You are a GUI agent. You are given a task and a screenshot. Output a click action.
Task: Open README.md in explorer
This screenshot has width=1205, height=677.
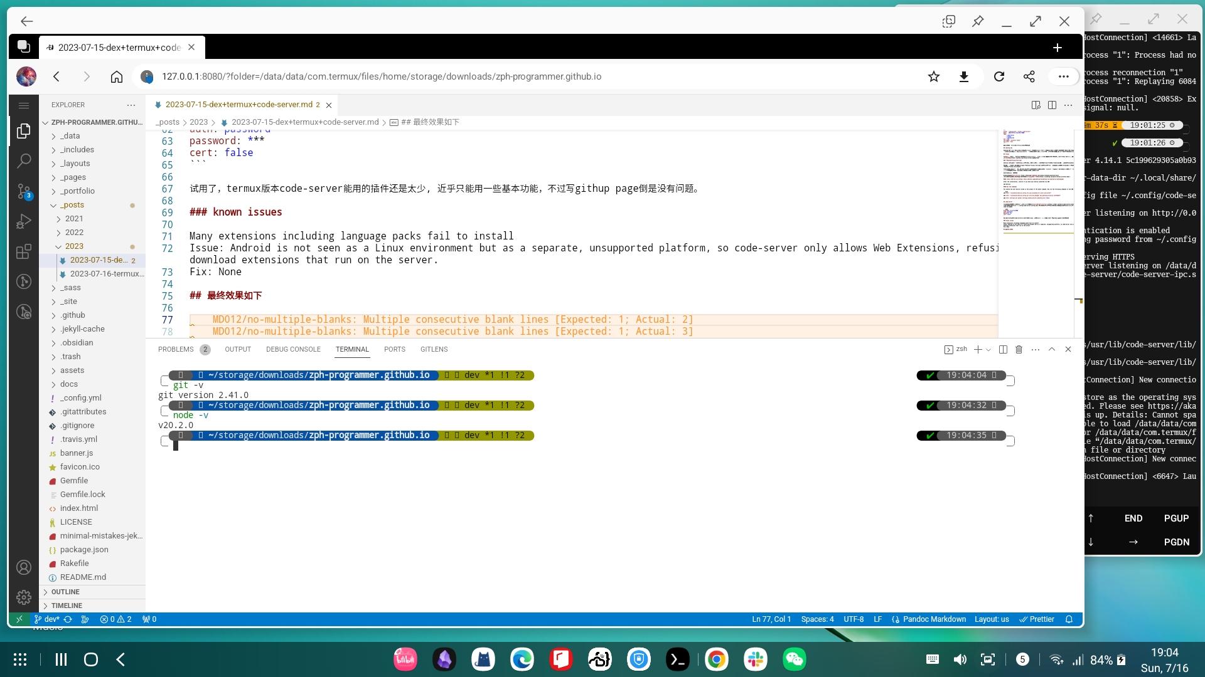click(x=92, y=577)
